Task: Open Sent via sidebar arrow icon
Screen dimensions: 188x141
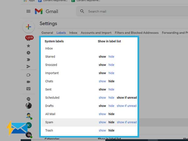Action: 29,66
